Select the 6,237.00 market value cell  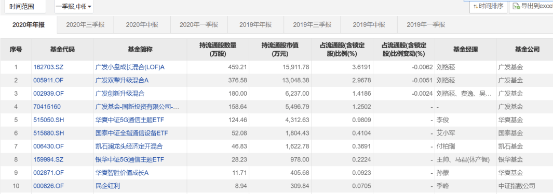280,94
